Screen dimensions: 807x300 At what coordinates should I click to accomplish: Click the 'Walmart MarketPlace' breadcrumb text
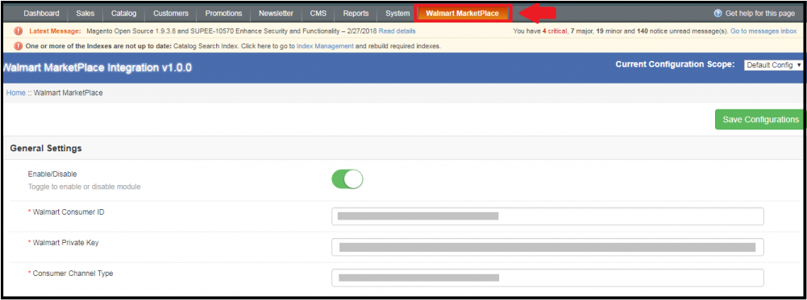point(68,93)
